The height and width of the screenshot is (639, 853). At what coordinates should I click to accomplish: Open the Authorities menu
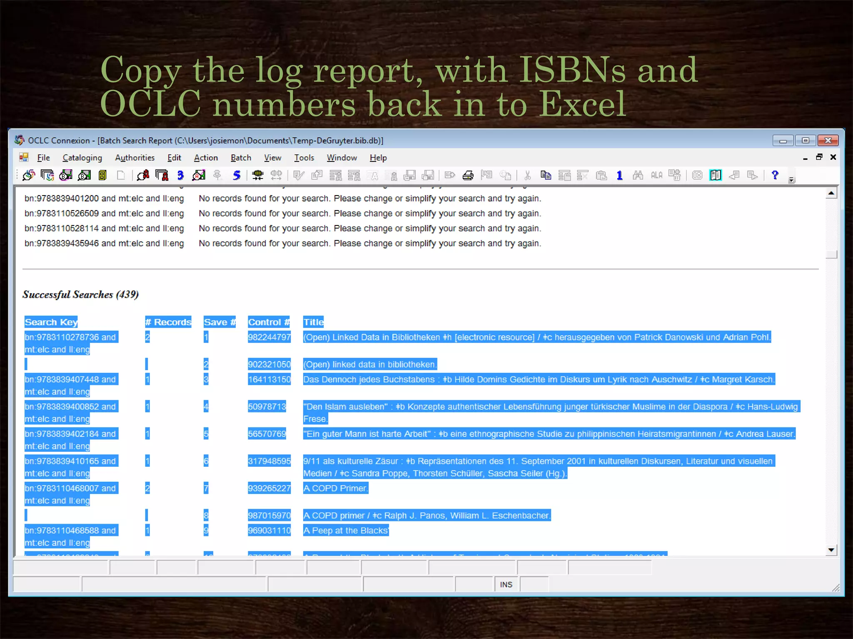point(135,158)
